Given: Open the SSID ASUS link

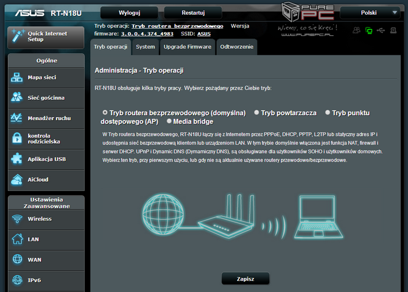Looking at the screenshot, I should 204,34.
